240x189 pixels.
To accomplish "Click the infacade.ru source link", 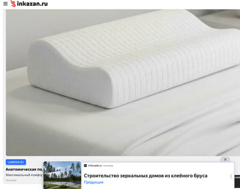I will [x=95, y=165].
